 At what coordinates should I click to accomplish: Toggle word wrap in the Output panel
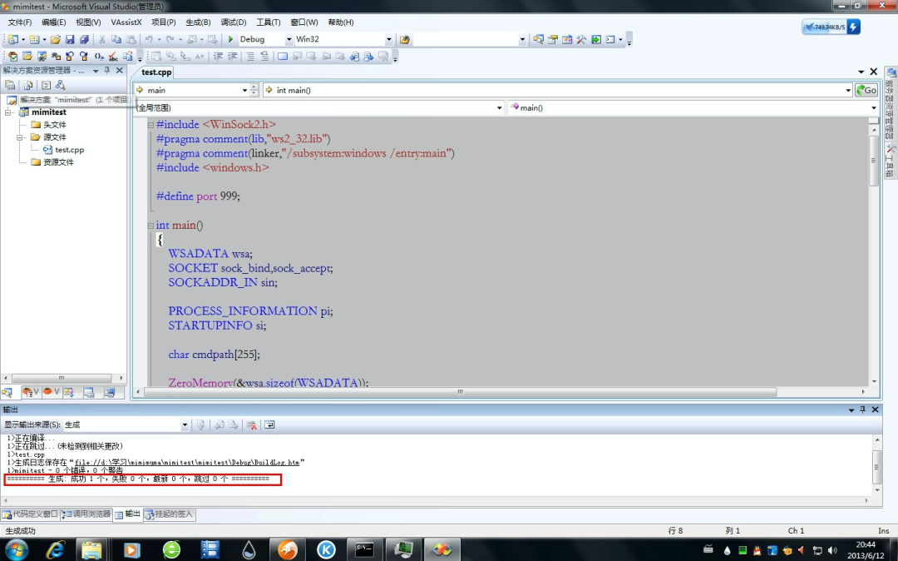[269, 424]
